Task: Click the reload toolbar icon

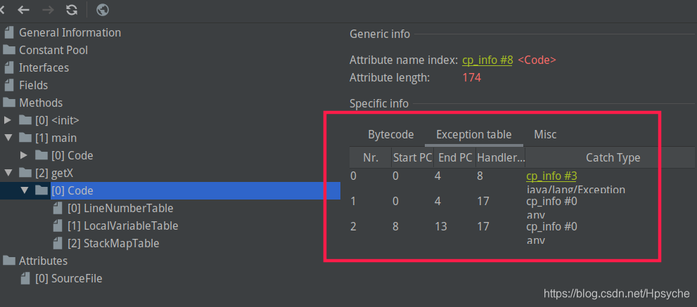Action: 72,10
